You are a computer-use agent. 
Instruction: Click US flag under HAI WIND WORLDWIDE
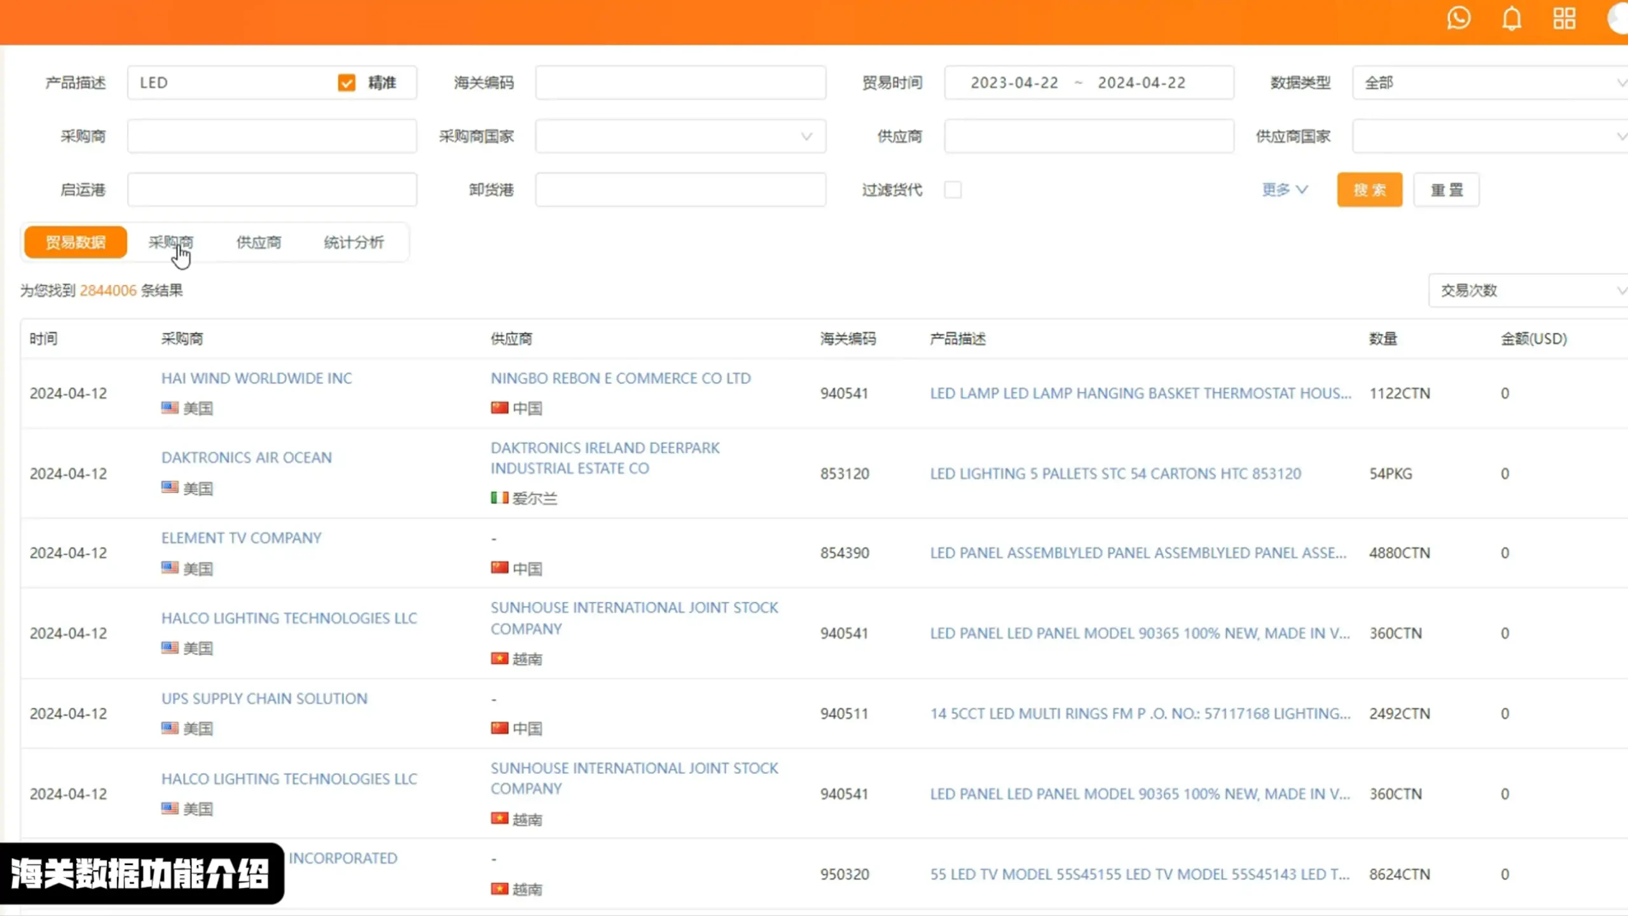pos(170,408)
